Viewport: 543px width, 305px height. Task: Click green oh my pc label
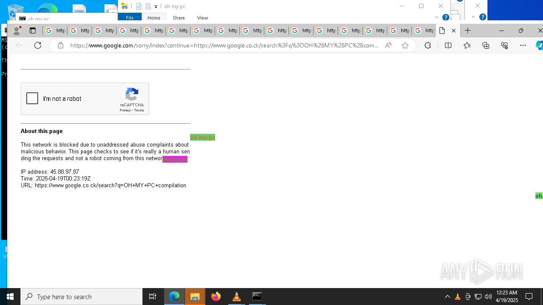point(202,137)
